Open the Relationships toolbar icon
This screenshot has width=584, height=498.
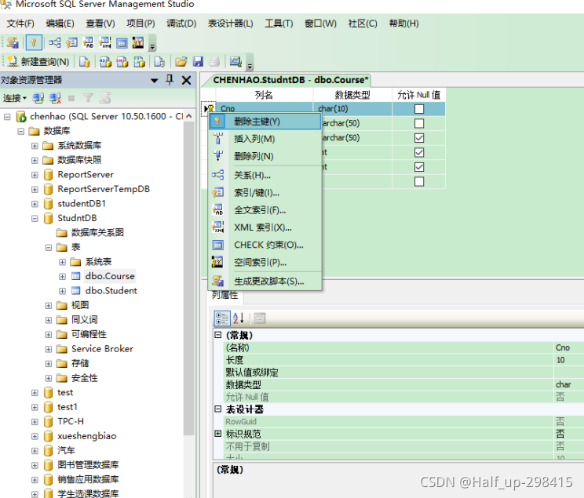pos(55,43)
